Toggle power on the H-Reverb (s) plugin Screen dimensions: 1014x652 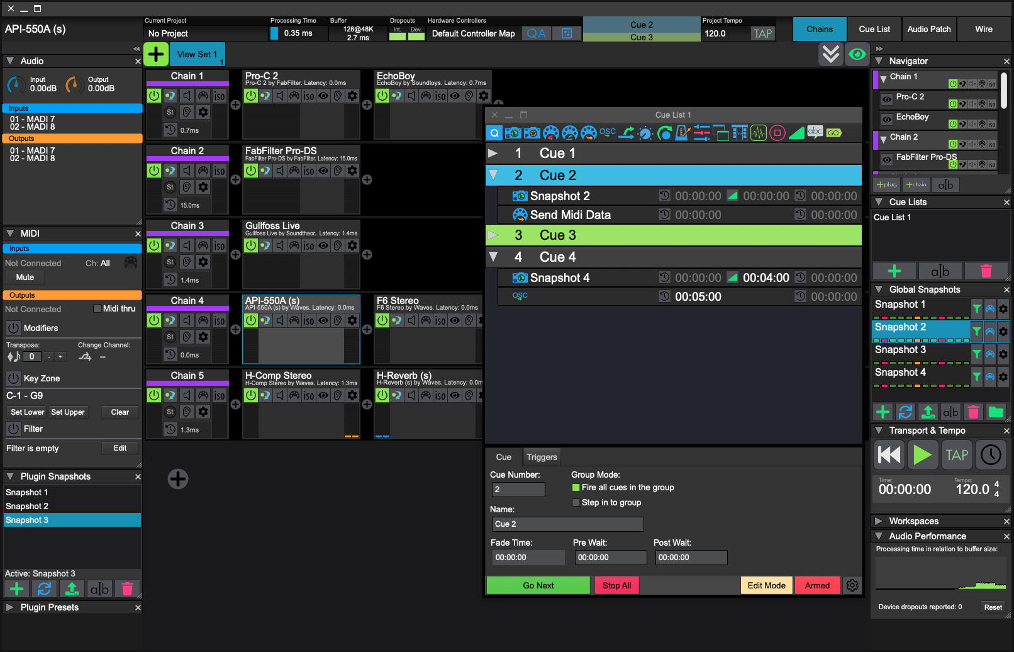pos(382,395)
